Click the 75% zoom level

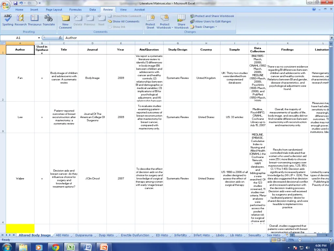[291, 240]
